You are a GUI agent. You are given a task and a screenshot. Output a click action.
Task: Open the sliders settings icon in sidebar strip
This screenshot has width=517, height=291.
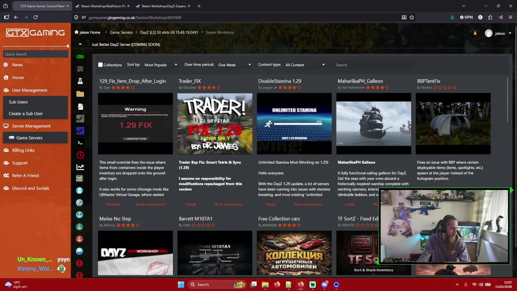(80, 69)
